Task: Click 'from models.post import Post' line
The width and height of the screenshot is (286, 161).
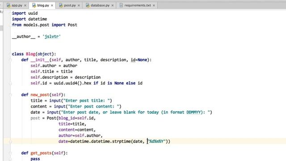Action: [x=45, y=25]
